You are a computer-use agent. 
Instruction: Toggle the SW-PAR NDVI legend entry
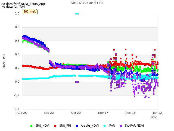[132, 126]
